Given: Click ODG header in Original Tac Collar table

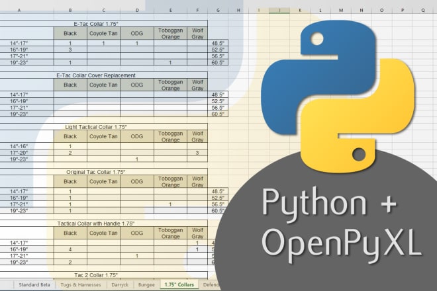Looking at the screenshot, I should click(137, 181).
